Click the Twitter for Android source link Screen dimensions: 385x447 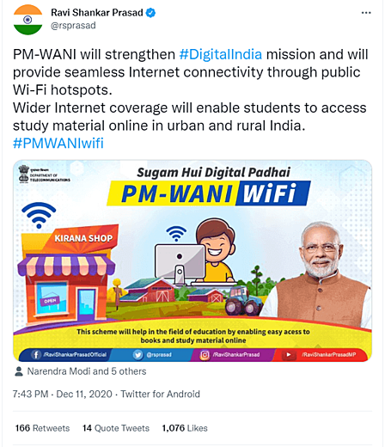(x=160, y=394)
